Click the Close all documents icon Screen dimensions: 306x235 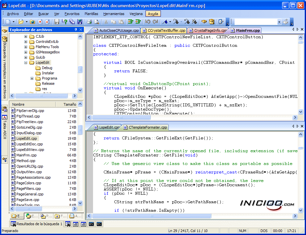(48, 22)
